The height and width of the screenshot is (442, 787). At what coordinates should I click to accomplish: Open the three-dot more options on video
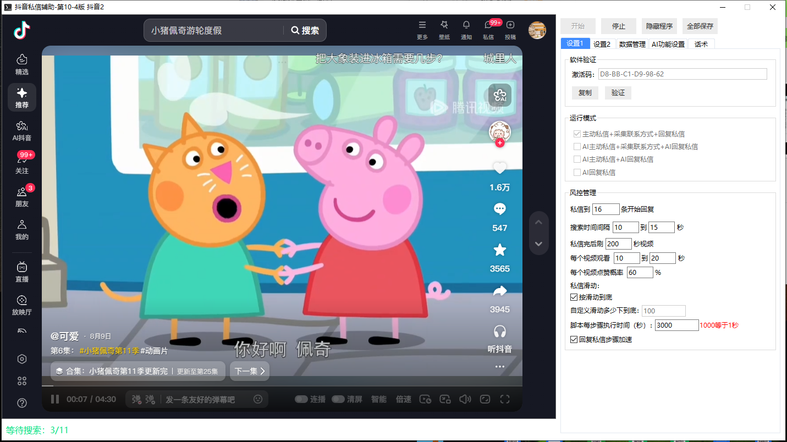tap(499, 367)
